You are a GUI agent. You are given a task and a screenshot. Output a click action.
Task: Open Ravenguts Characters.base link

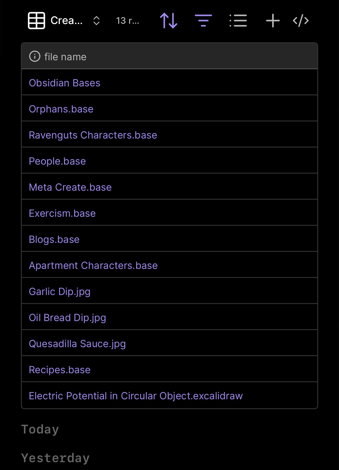93,135
